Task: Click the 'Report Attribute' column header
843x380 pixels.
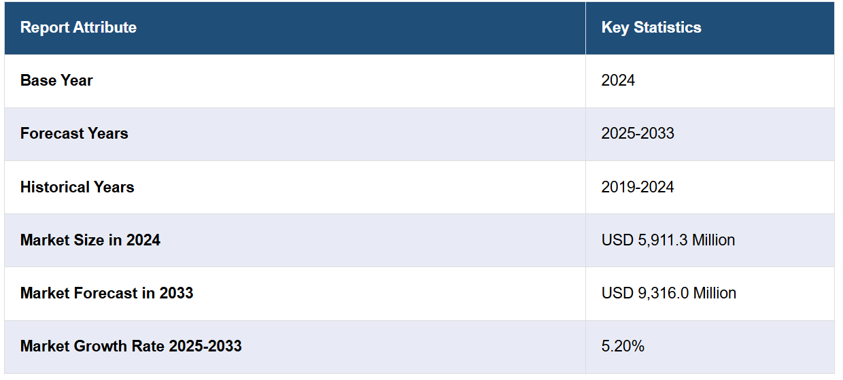Action: tap(78, 28)
